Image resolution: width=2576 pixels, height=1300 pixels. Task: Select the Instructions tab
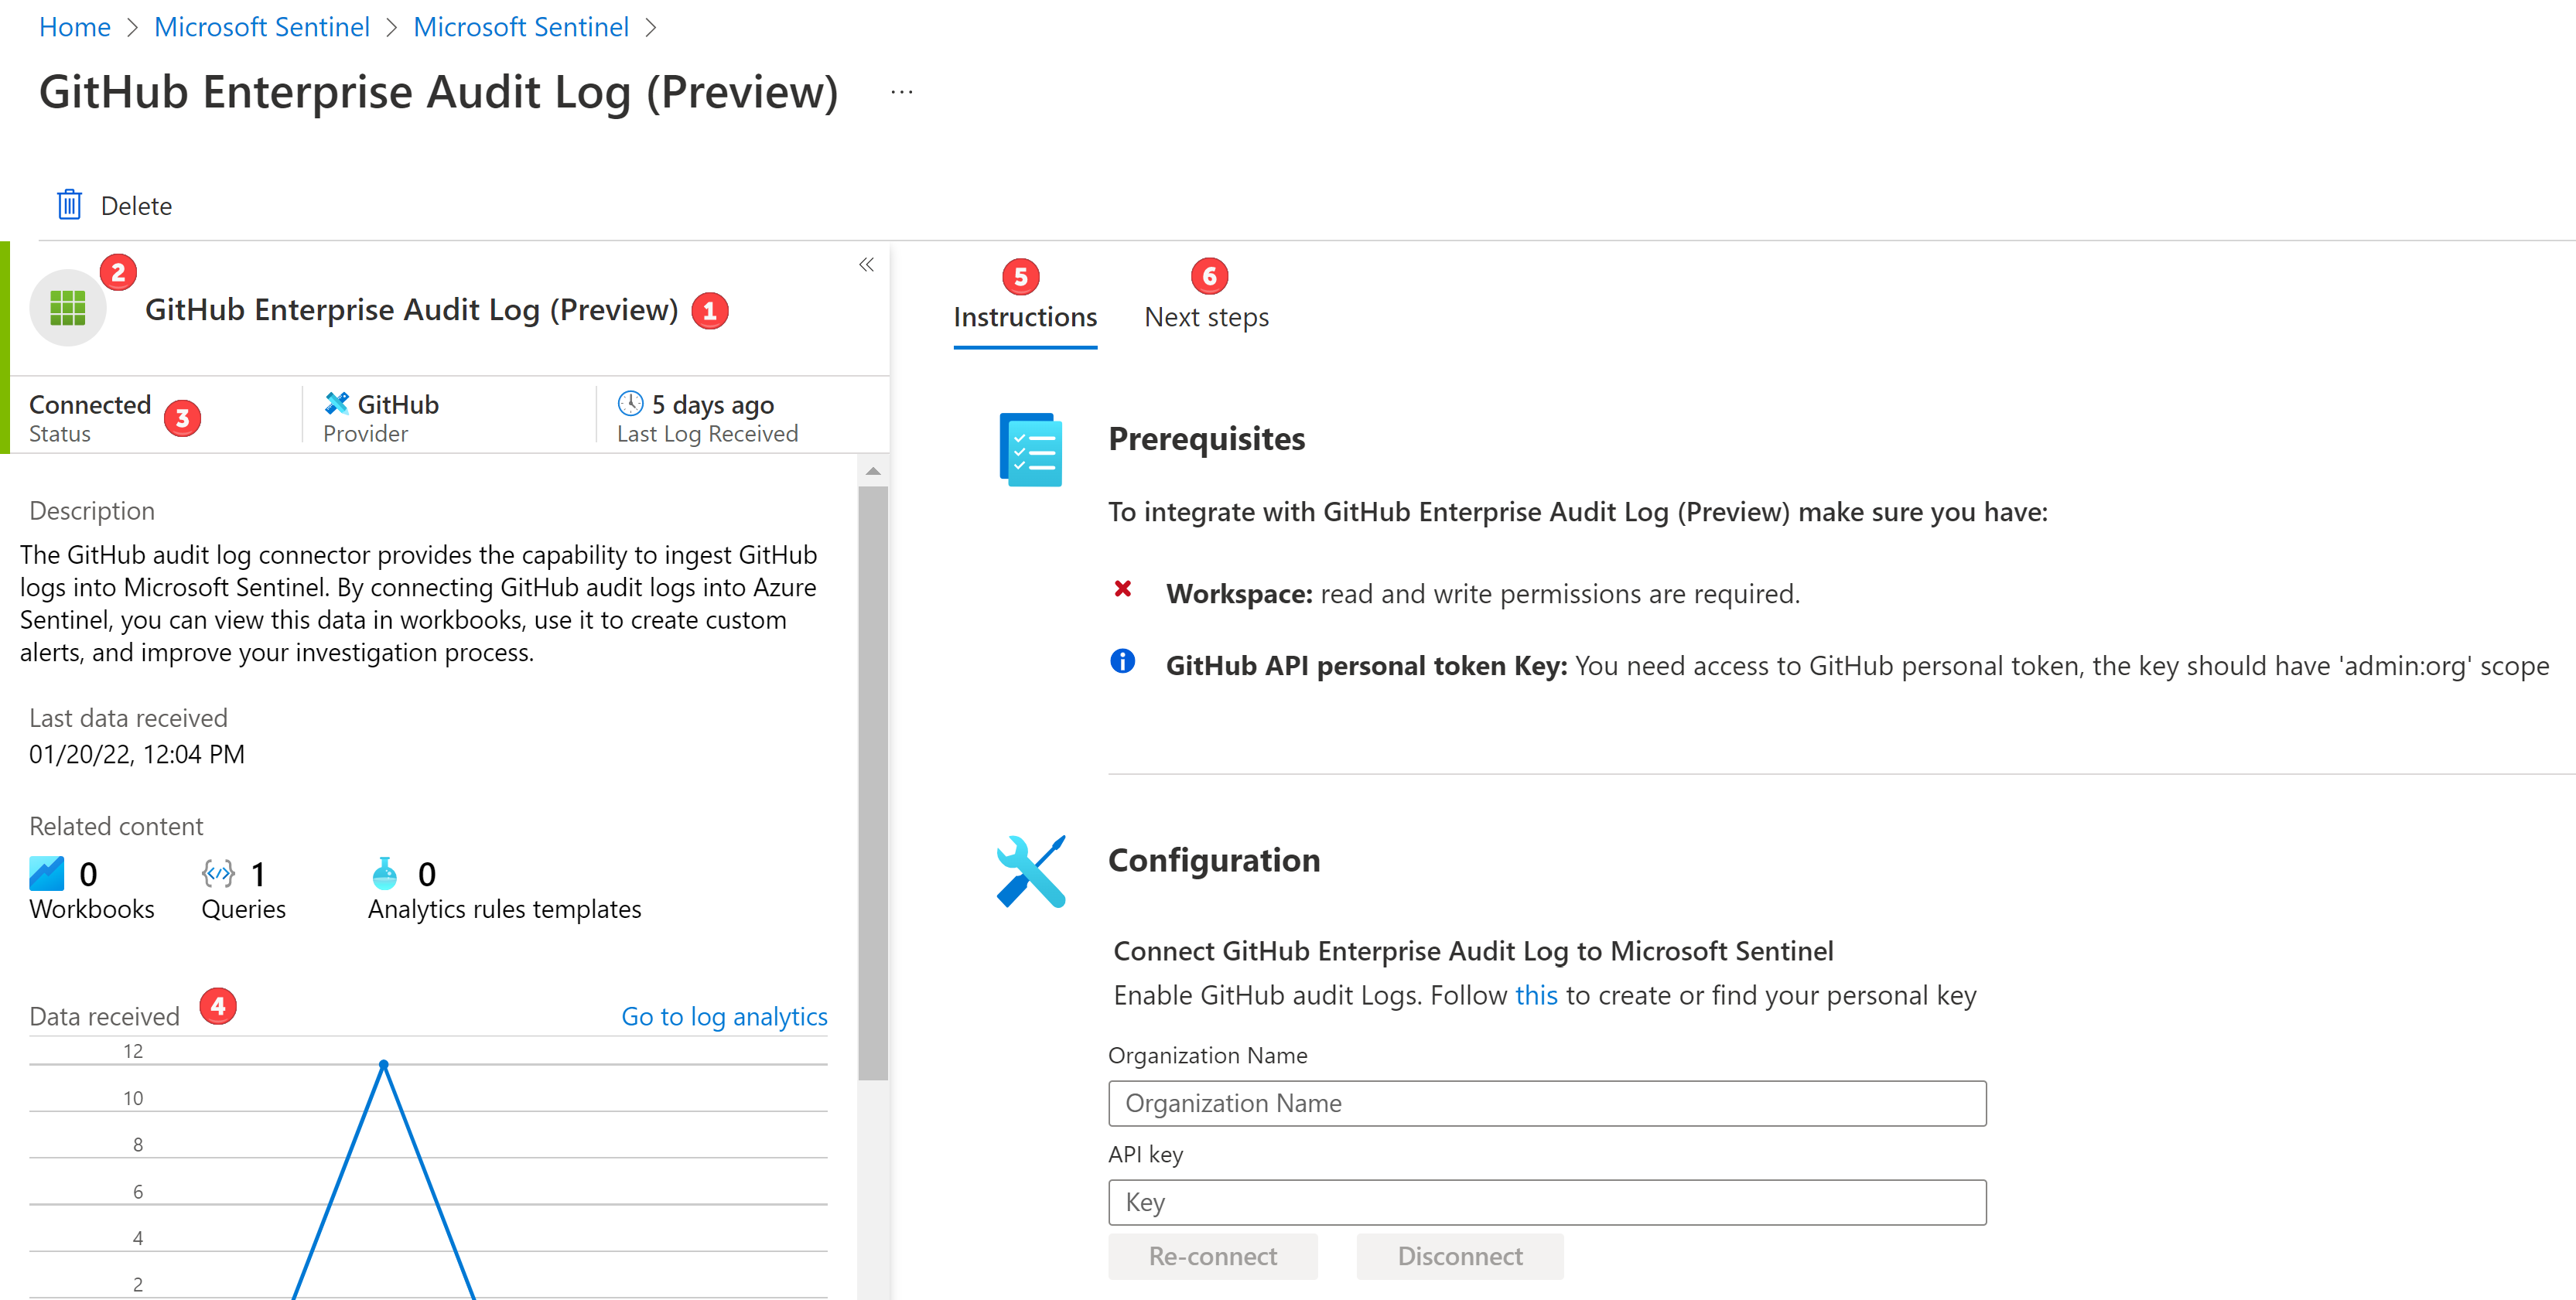[x=1024, y=317]
